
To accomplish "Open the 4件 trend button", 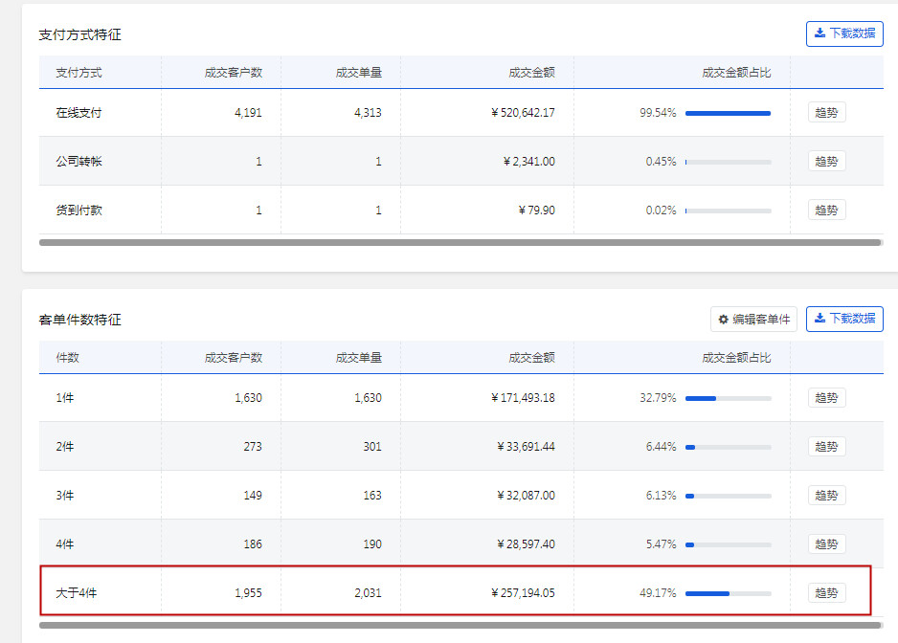I will pos(826,543).
